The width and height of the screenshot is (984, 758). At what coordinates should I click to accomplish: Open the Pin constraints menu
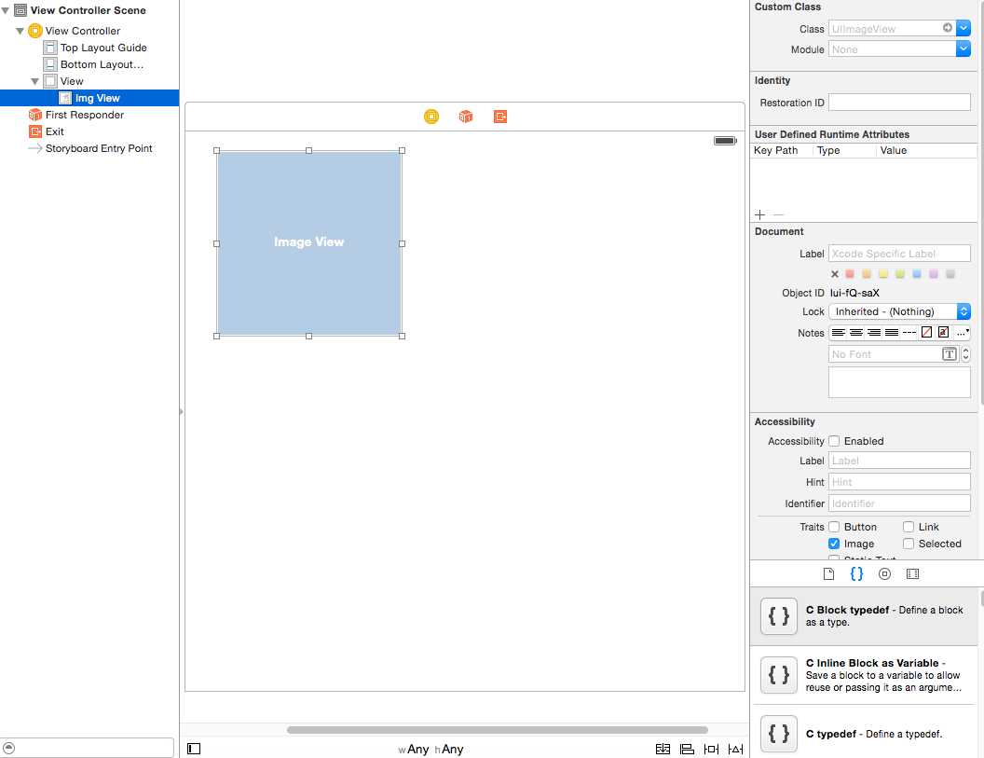point(711,749)
